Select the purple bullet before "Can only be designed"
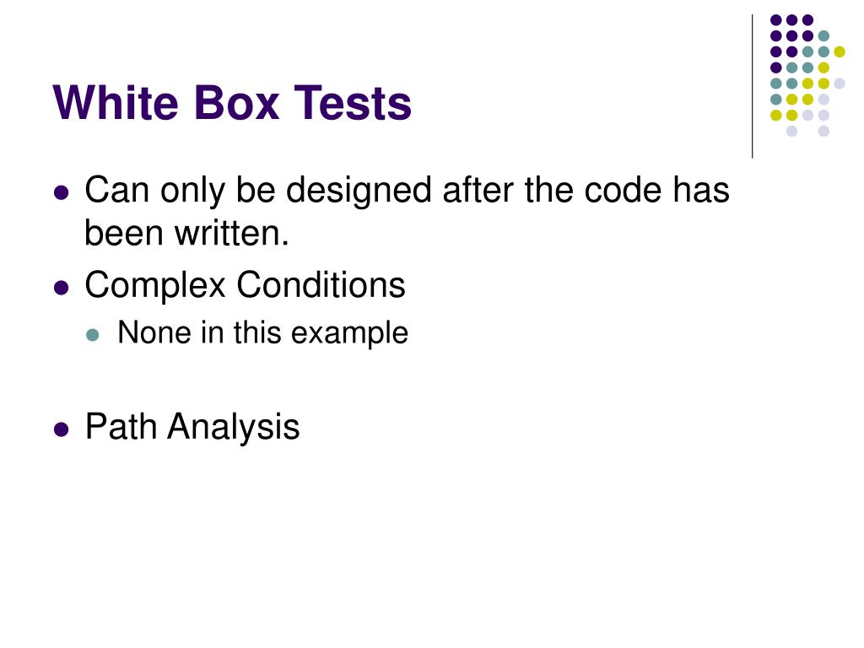Screen dimensions: 864x648 [62, 193]
